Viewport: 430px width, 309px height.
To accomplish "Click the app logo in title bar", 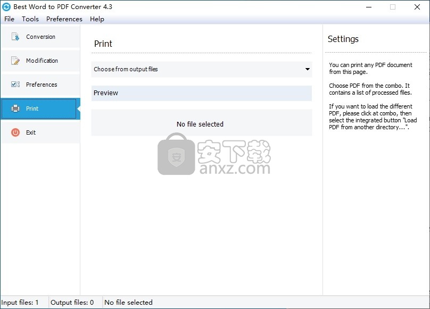I will [x=6, y=7].
